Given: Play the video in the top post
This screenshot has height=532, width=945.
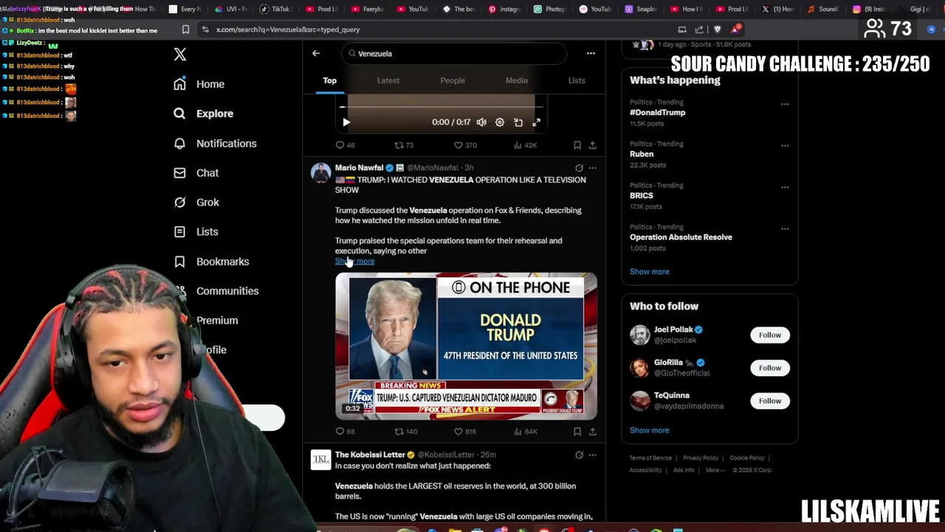Looking at the screenshot, I should click(346, 123).
